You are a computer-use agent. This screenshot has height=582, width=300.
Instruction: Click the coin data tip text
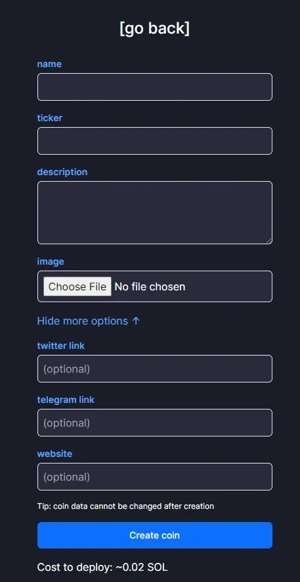(x=125, y=506)
